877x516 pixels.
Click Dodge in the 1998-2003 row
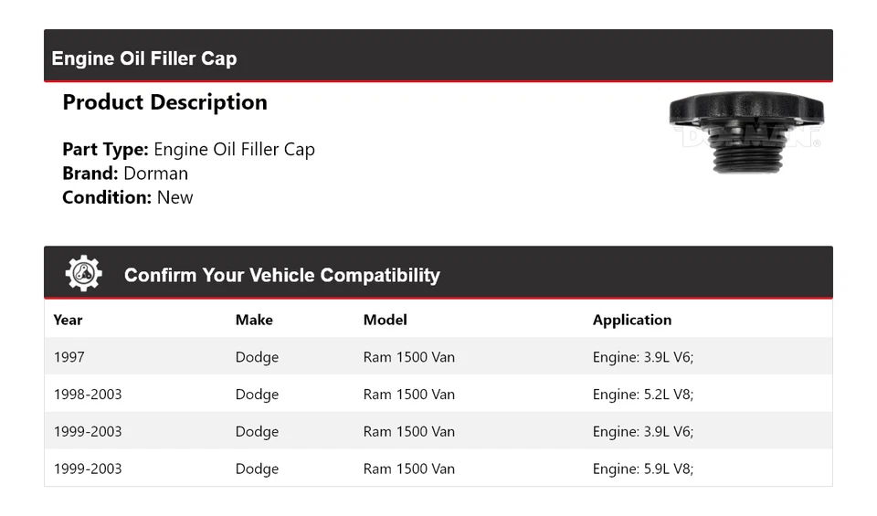tap(257, 395)
